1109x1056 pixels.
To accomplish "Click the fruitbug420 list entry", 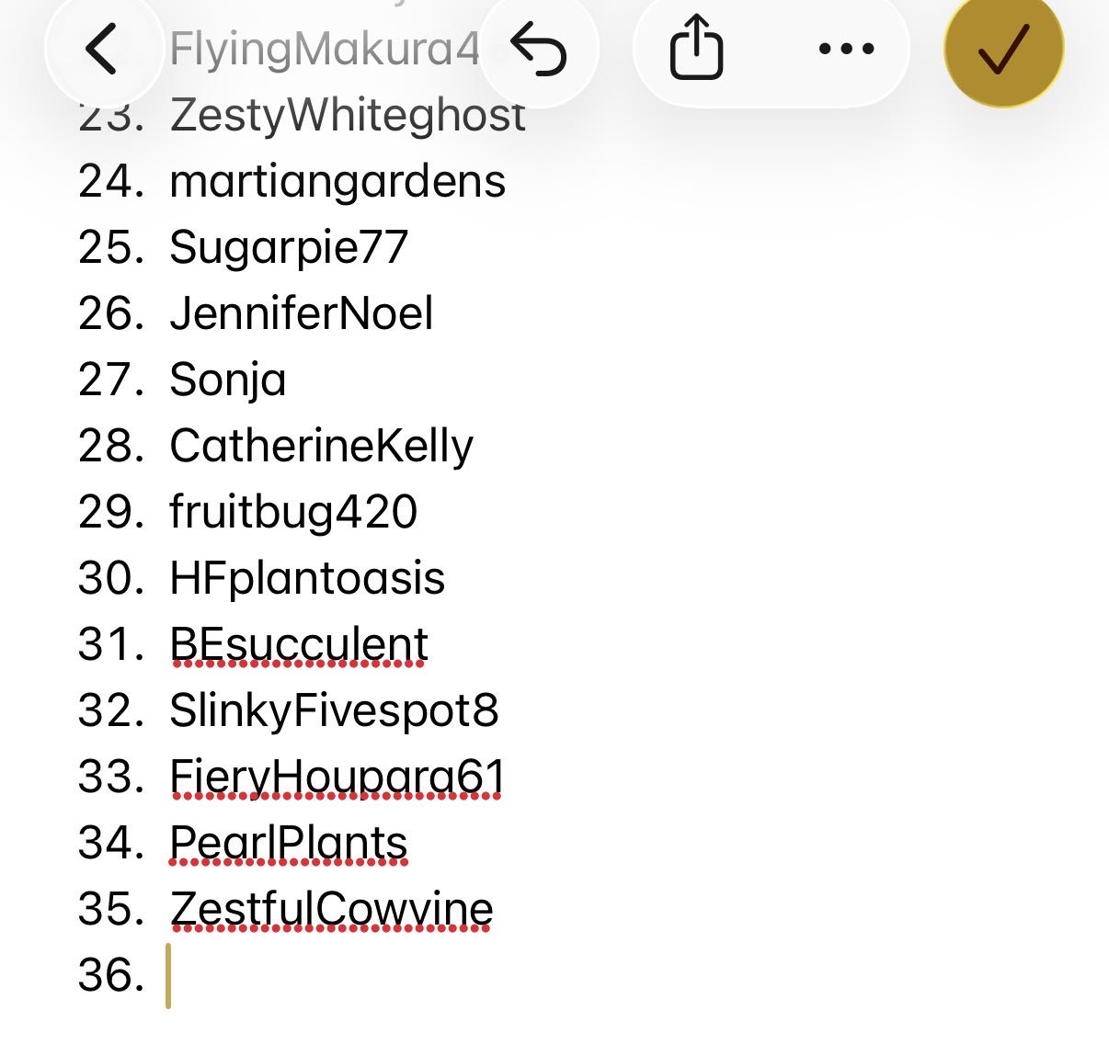I will 293,512.
